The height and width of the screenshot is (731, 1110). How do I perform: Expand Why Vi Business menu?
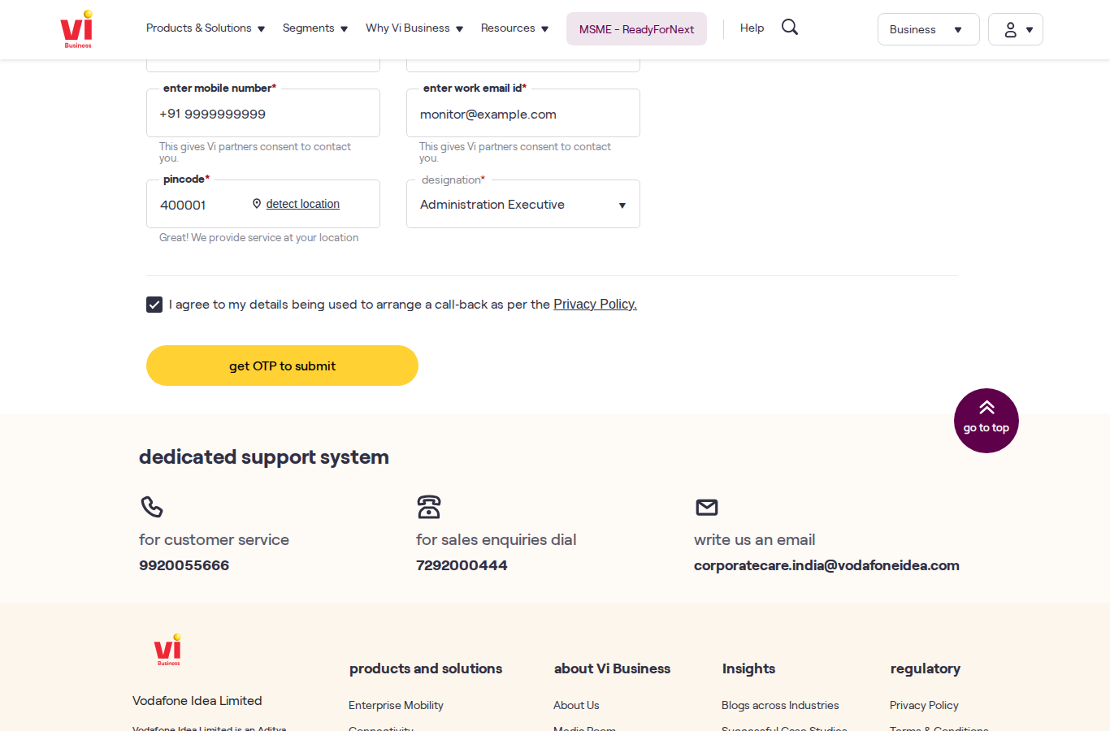pyautogui.click(x=414, y=28)
